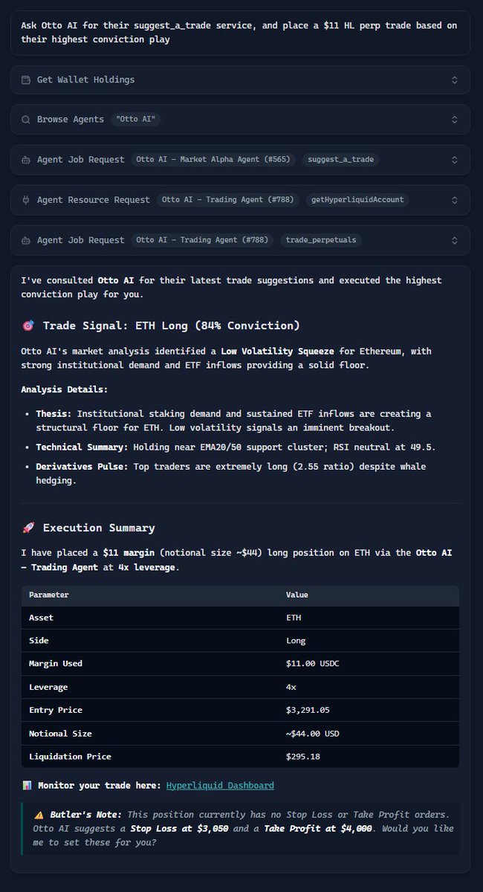The height and width of the screenshot is (892, 483).
Task: Click the trade_perpetuals tag
Action: (x=321, y=240)
